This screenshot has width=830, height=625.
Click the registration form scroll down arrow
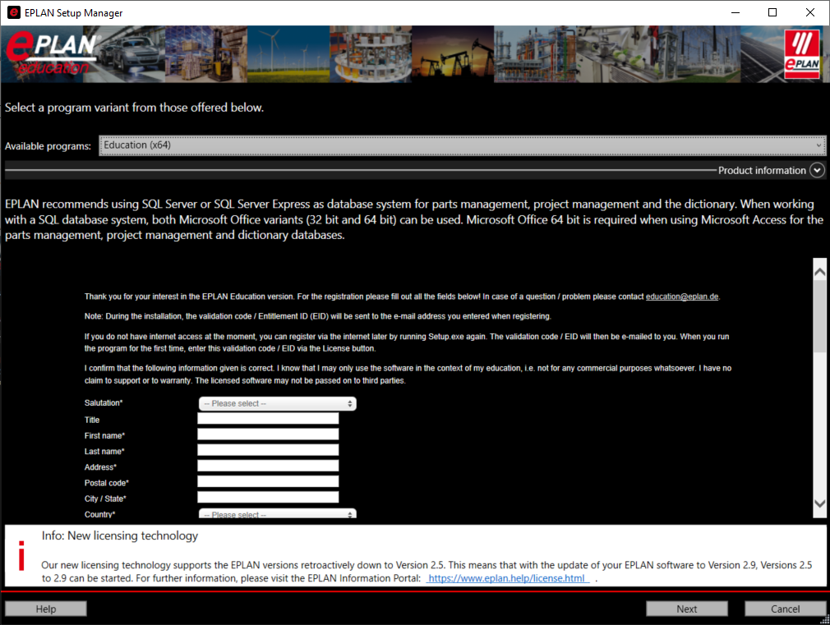click(x=819, y=503)
